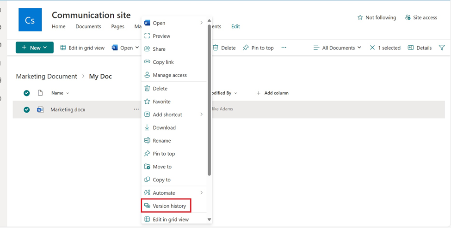
Task: Choose Download in the context menu
Action: (x=164, y=127)
